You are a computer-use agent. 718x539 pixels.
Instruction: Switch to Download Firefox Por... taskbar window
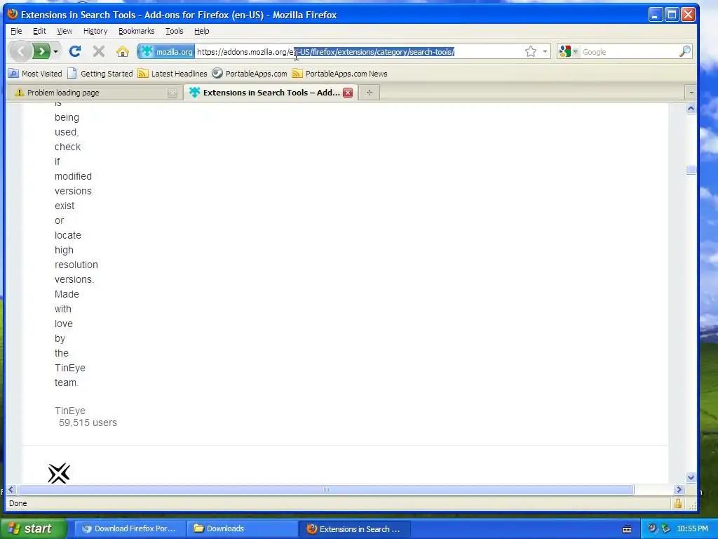click(130, 528)
